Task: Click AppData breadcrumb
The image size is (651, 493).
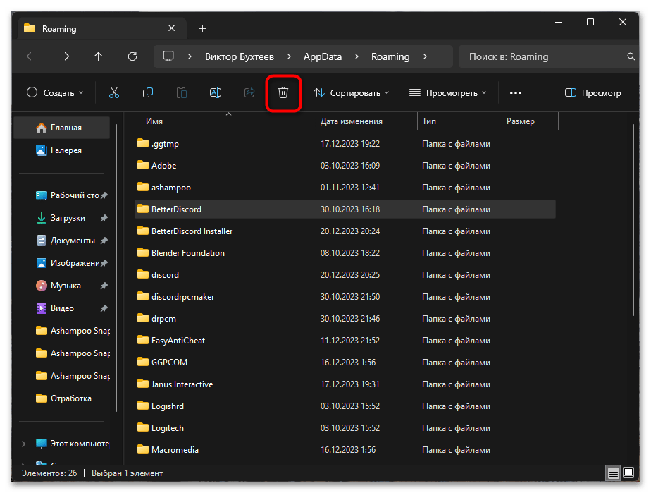Action: coord(323,56)
